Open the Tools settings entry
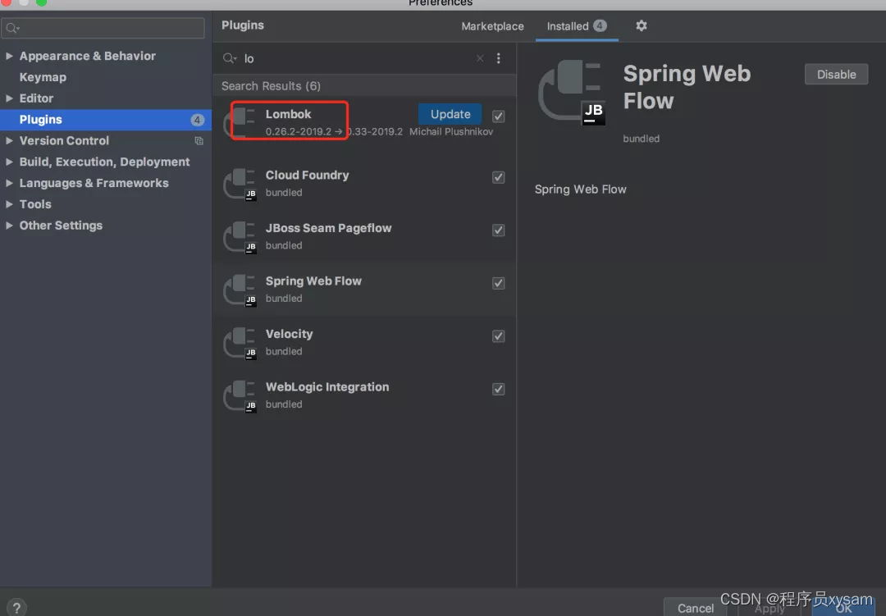Screen dimensions: 886x616 point(35,204)
